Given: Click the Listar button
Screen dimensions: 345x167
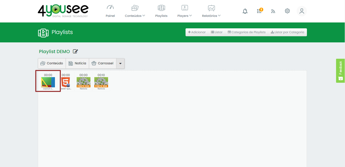Looking at the screenshot, I should 217,32.
